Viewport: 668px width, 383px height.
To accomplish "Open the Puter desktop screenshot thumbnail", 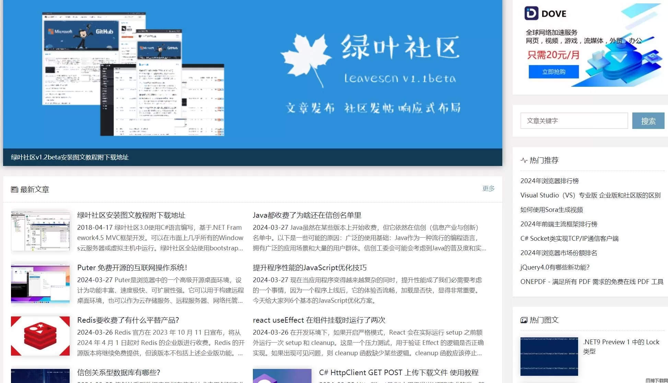I will pyautogui.click(x=40, y=283).
